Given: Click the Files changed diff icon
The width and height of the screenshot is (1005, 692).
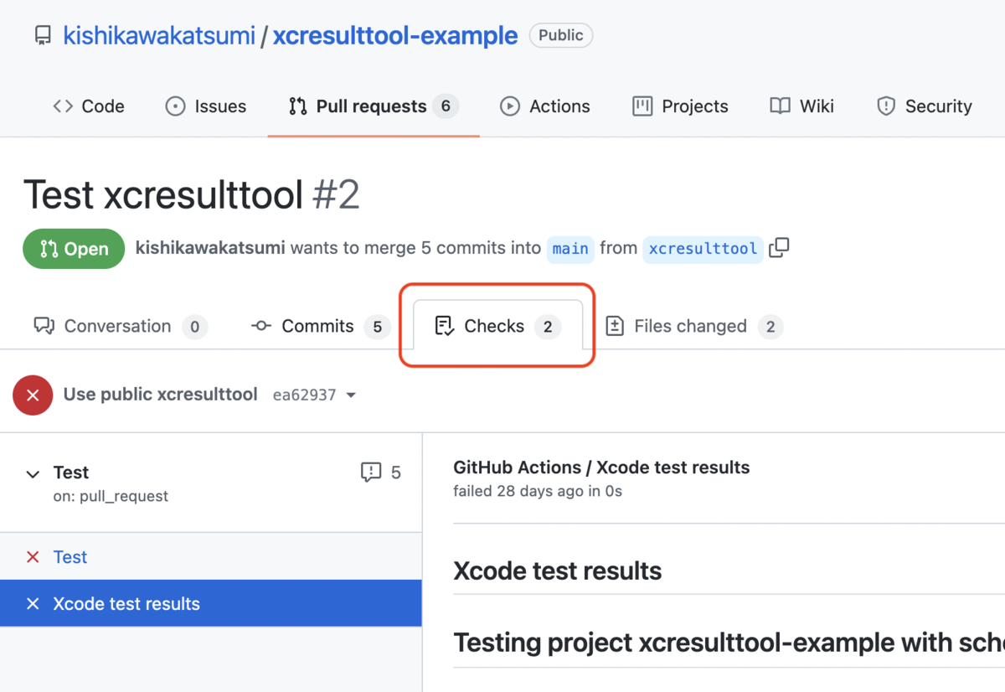Looking at the screenshot, I should click(615, 326).
